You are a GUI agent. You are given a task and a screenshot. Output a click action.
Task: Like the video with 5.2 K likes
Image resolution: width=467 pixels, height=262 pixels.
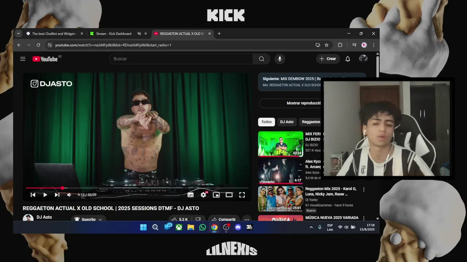point(180,219)
